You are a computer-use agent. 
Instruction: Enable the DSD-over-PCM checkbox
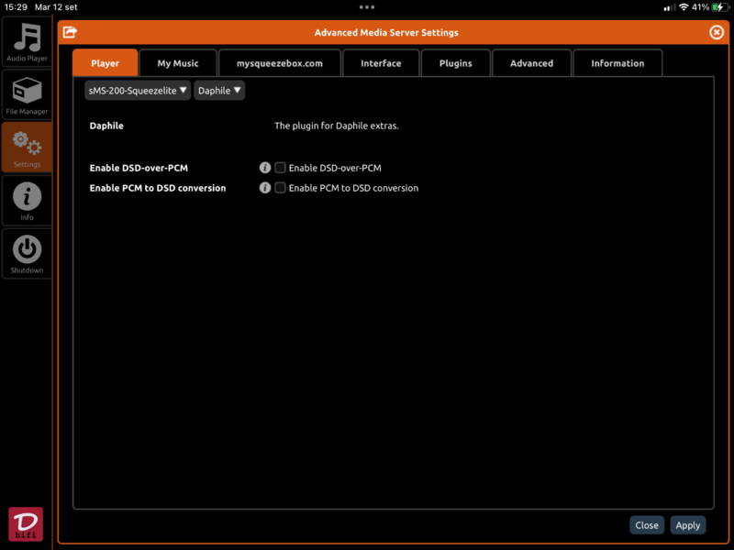[281, 168]
